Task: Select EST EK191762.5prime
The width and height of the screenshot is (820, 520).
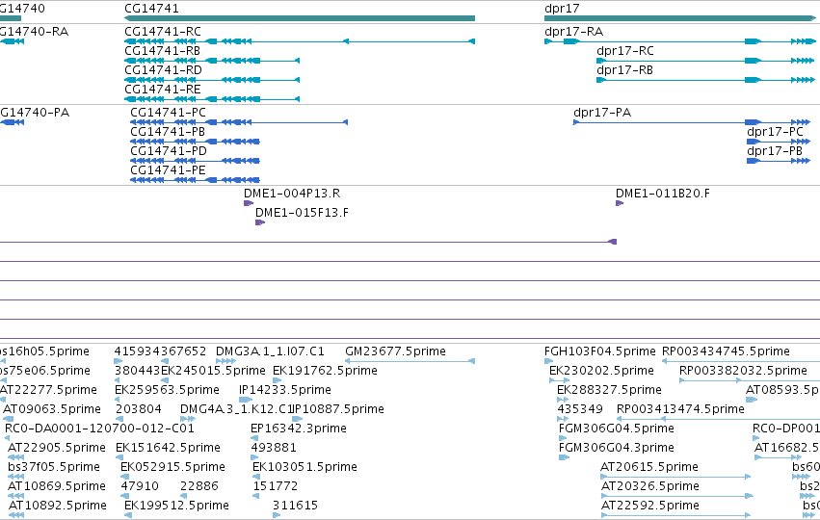Action: pos(325,371)
